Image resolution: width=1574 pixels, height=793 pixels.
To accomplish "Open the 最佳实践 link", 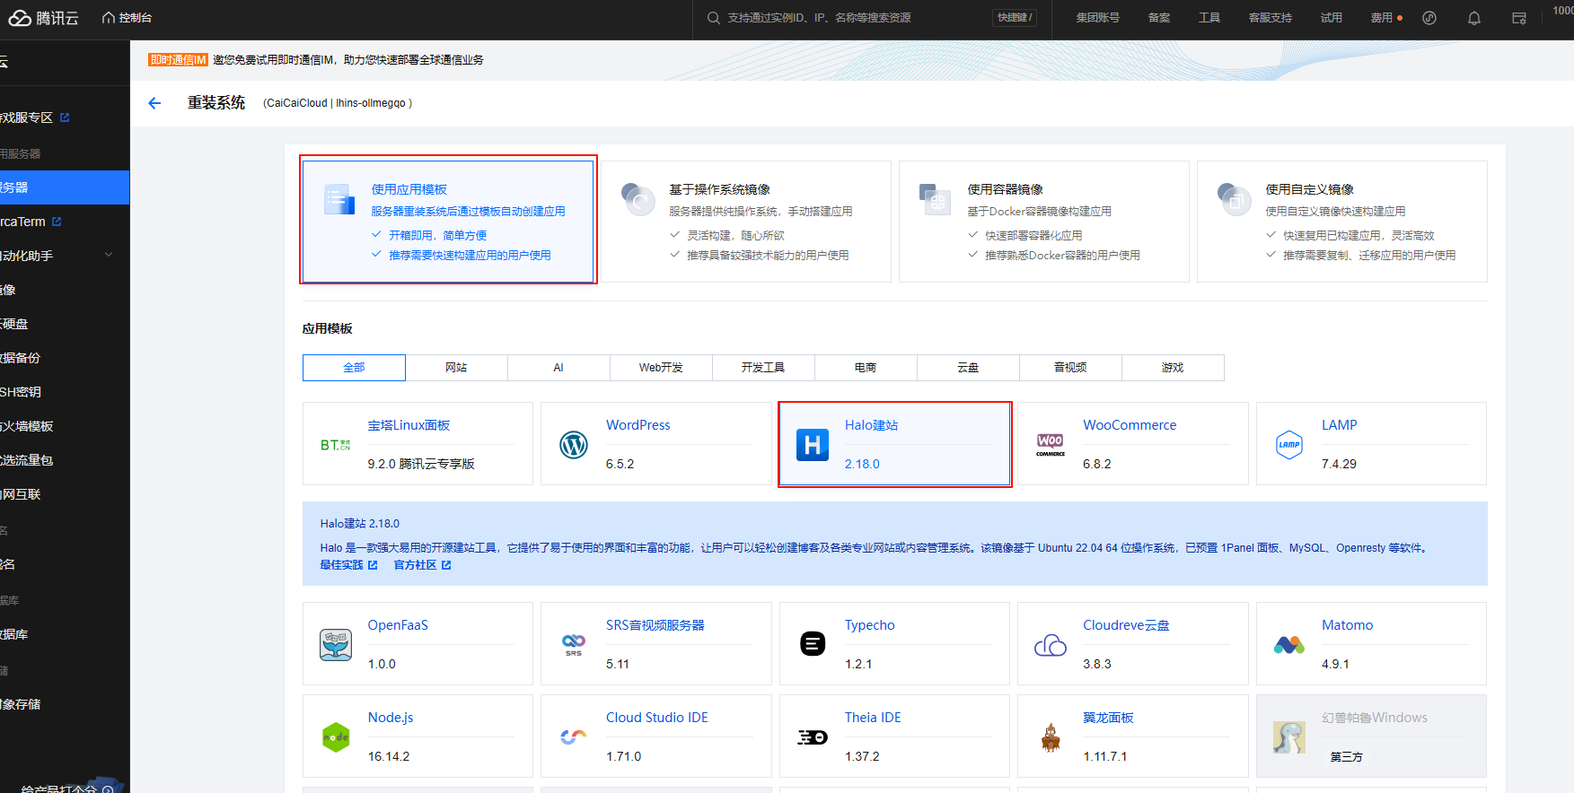I will tap(348, 565).
